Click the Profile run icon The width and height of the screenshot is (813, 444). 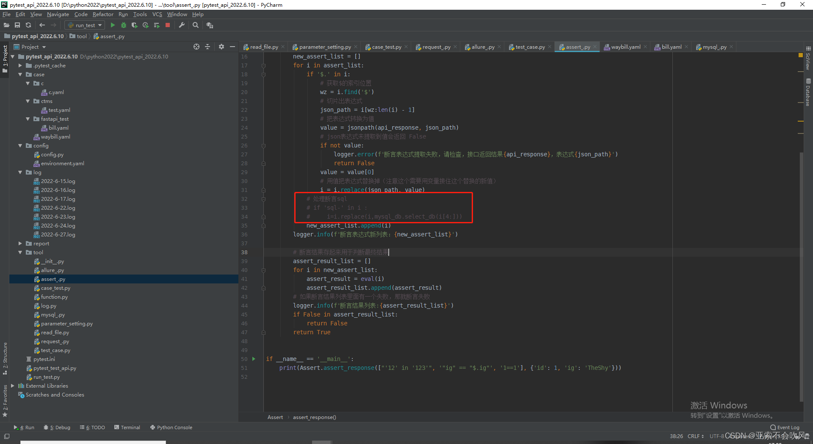point(146,25)
